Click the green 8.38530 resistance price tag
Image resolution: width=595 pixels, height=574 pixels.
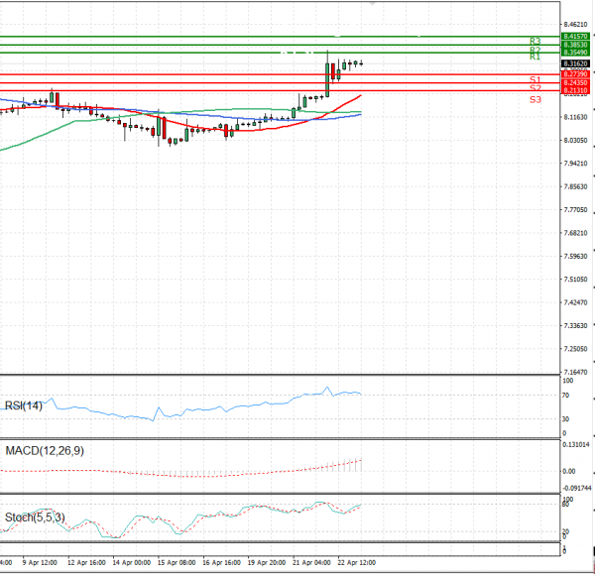click(575, 45)
